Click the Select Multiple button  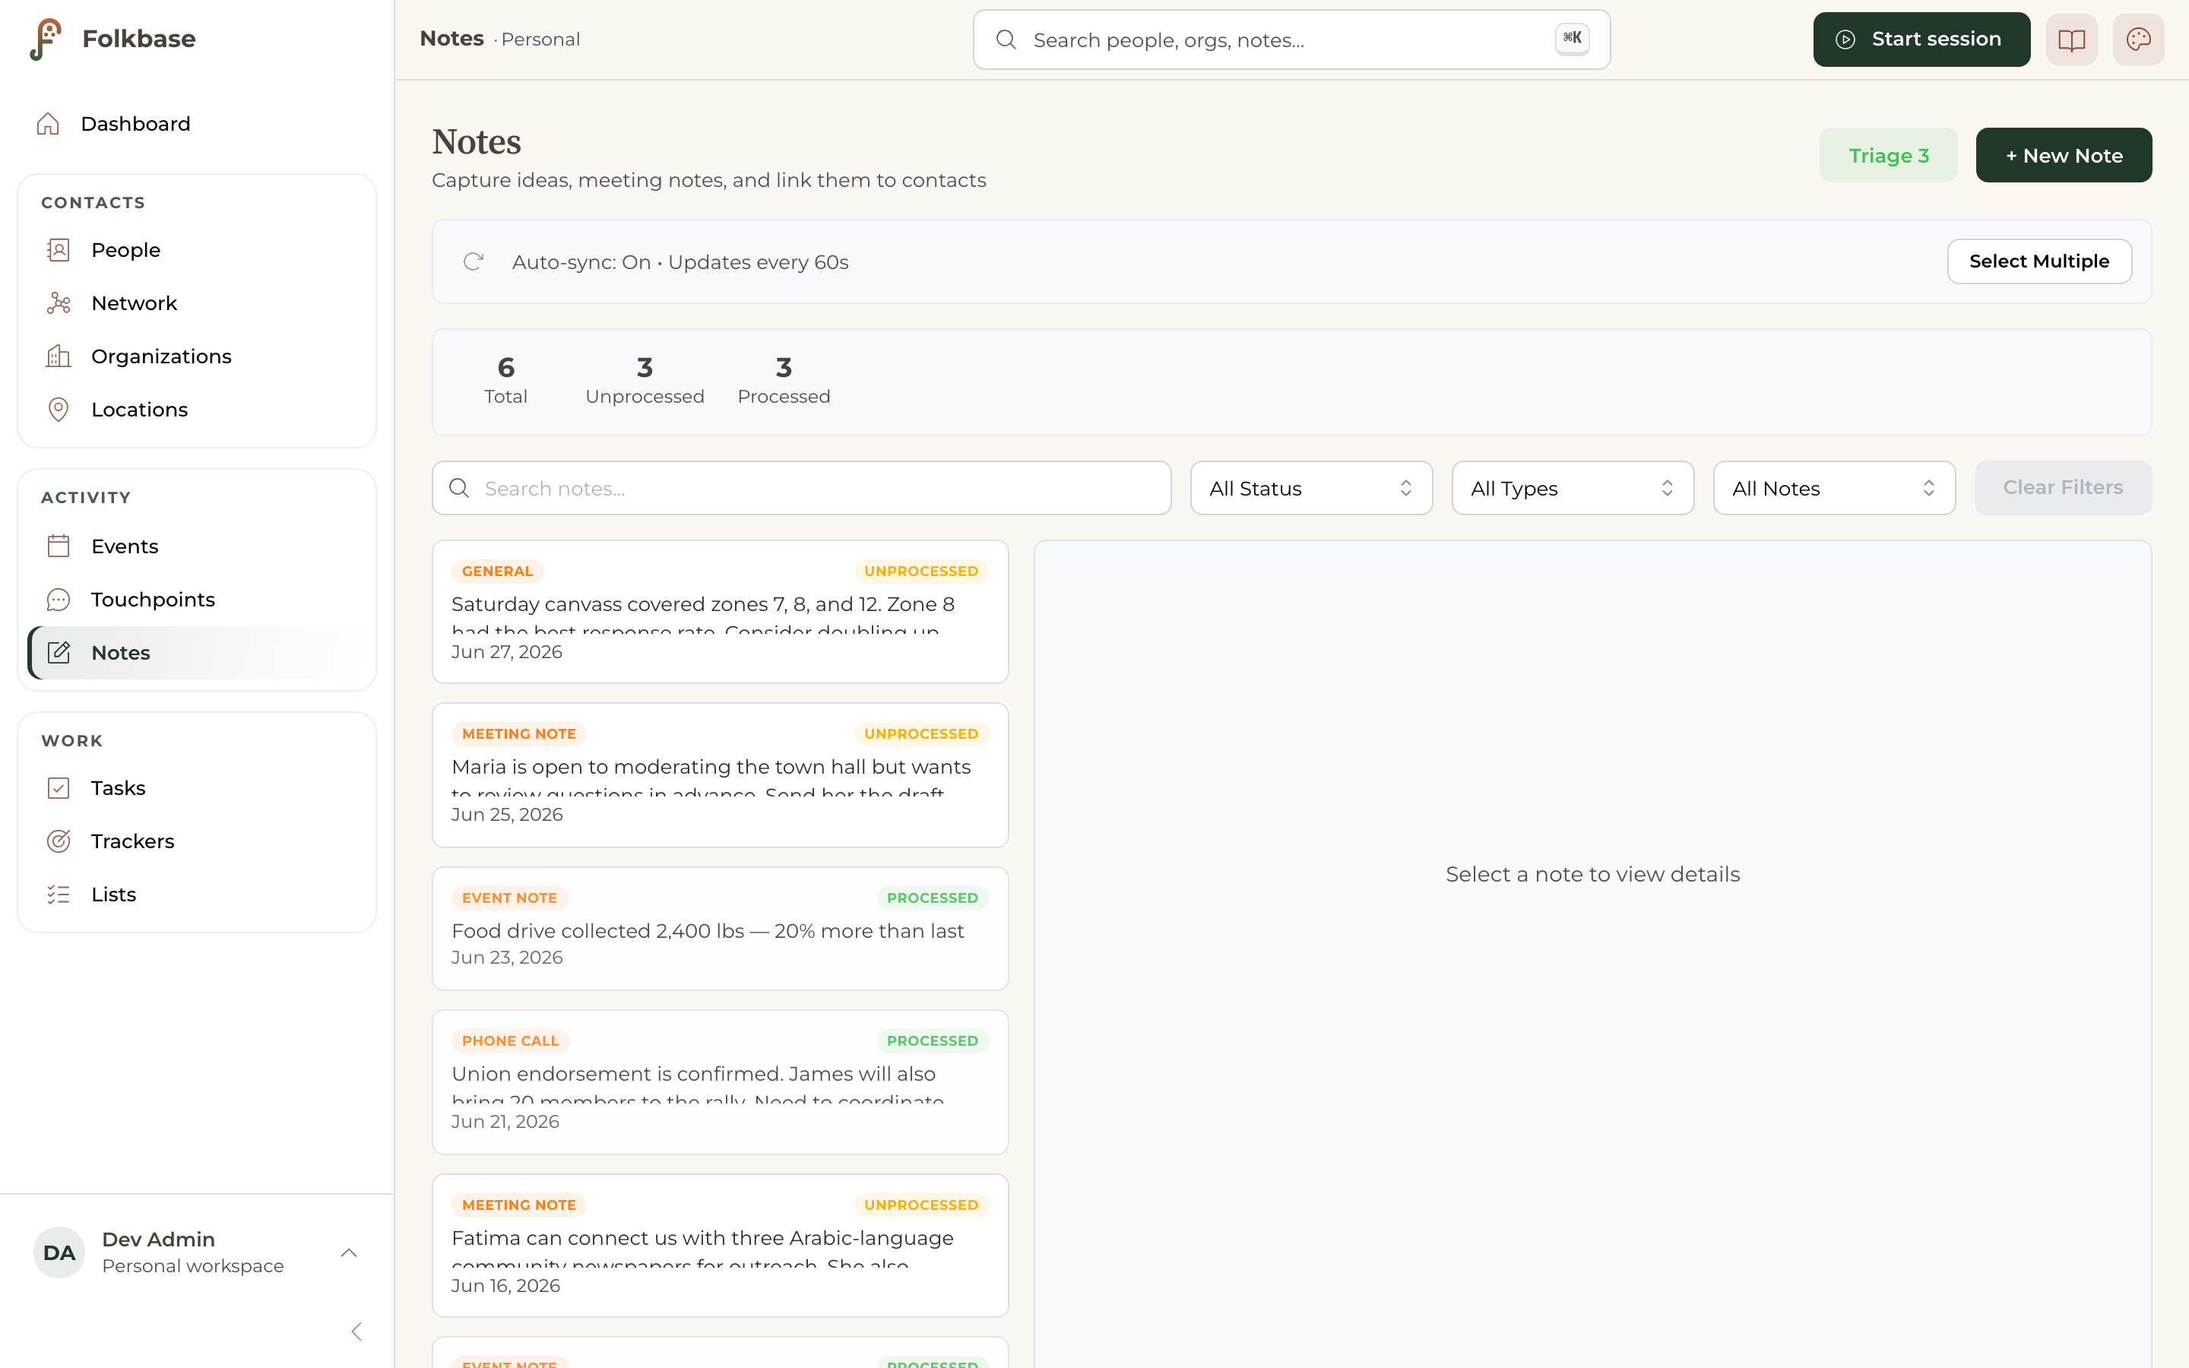point(2039,261)
